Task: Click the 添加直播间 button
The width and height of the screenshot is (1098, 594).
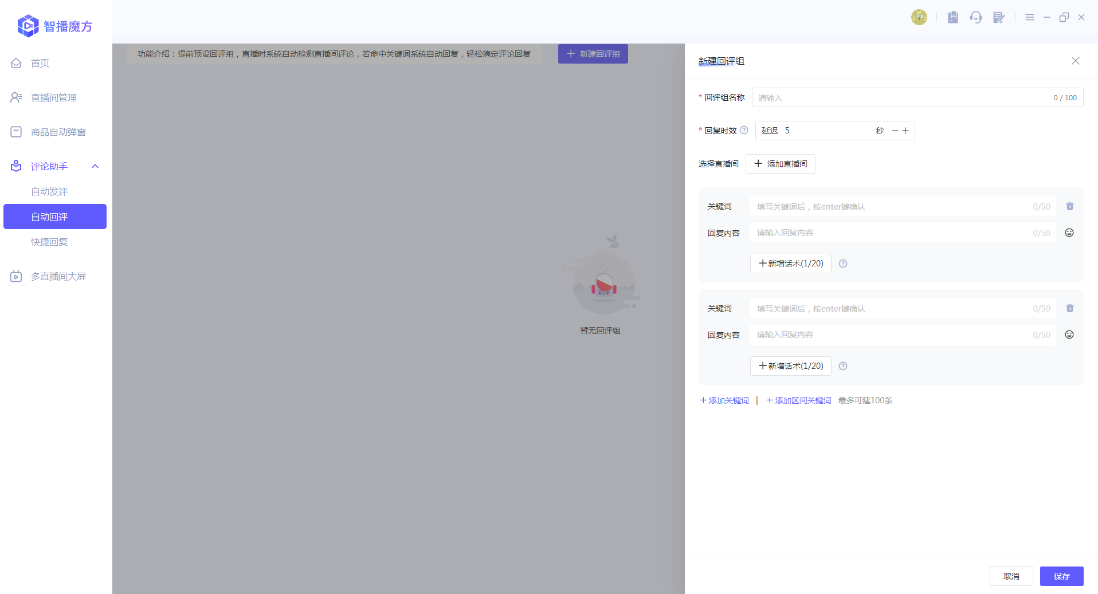Action: click(781, 164)
